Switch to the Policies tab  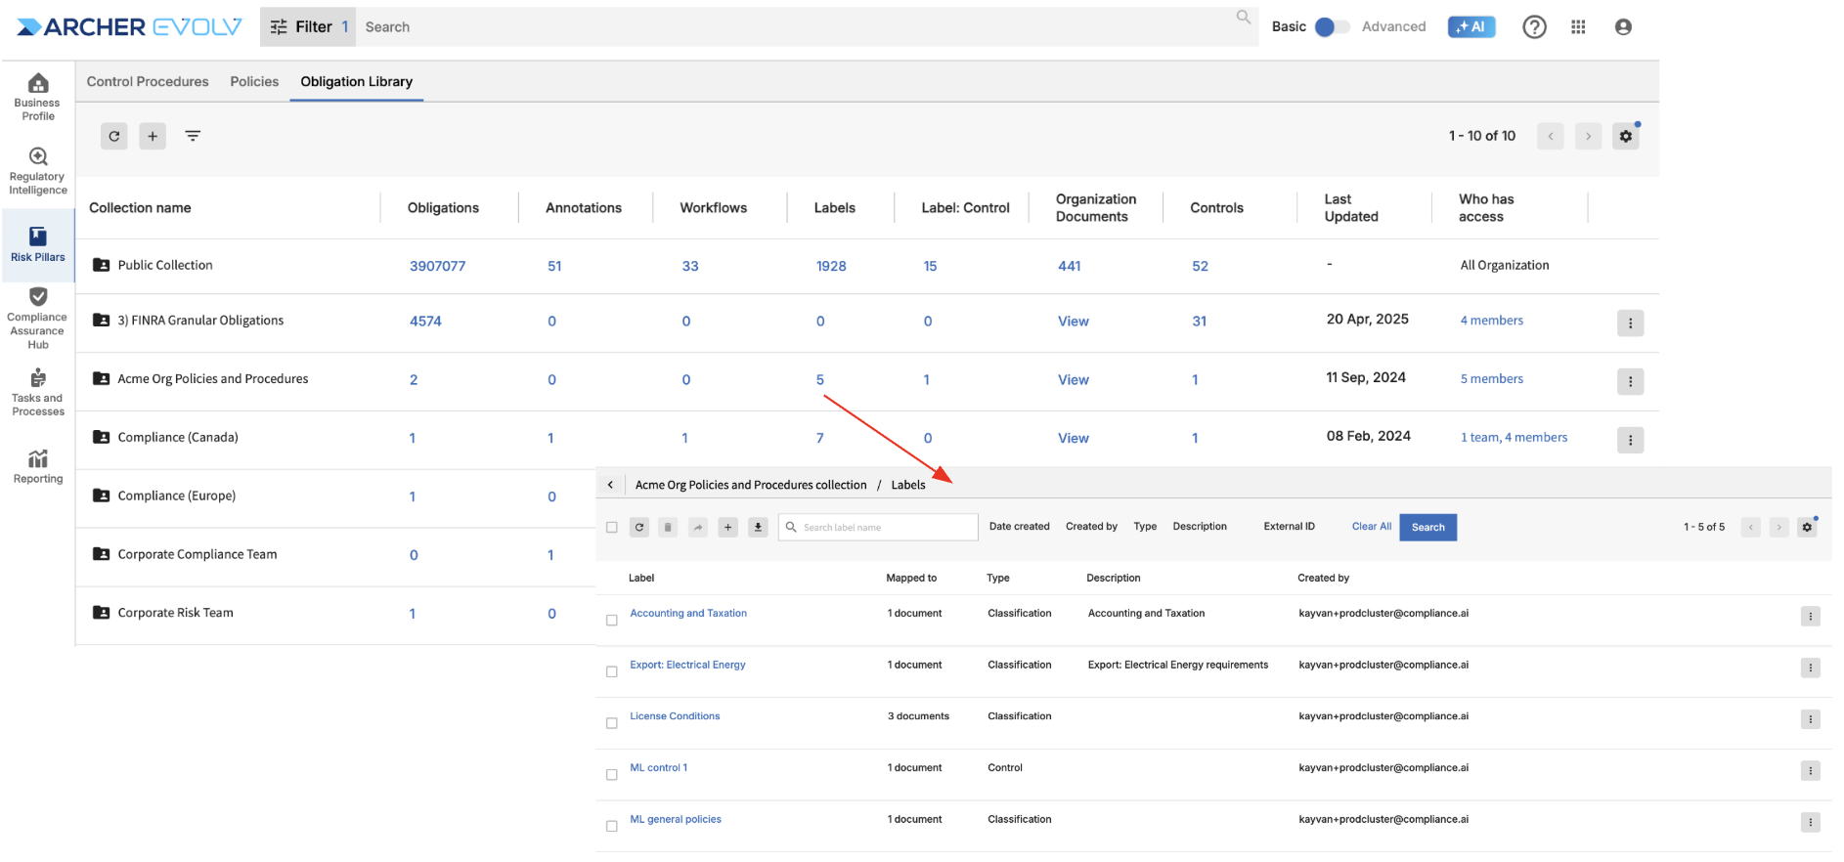click(x=254, y=82)
